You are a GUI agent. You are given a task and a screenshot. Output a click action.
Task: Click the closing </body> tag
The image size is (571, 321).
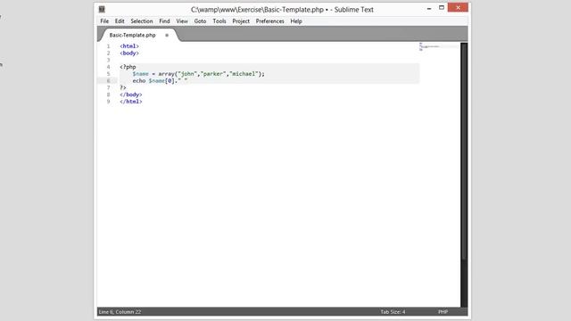[x=131, y=95]
